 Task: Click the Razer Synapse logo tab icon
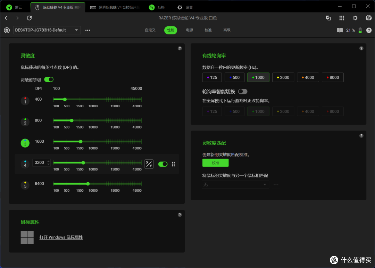tap(9, 7)
